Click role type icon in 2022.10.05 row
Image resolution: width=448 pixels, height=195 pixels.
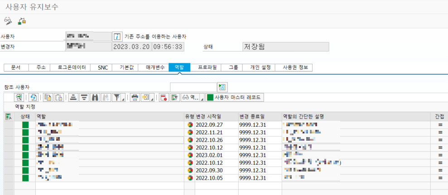[x=190, y=178]
